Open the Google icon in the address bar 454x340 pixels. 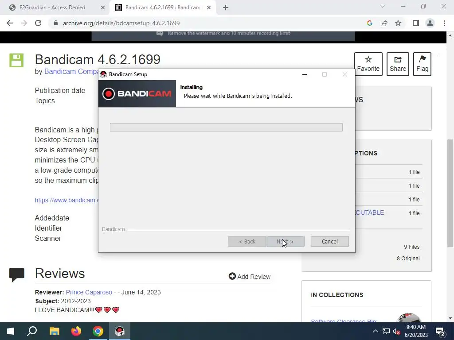pyautogui.click(x=369, y=23)
